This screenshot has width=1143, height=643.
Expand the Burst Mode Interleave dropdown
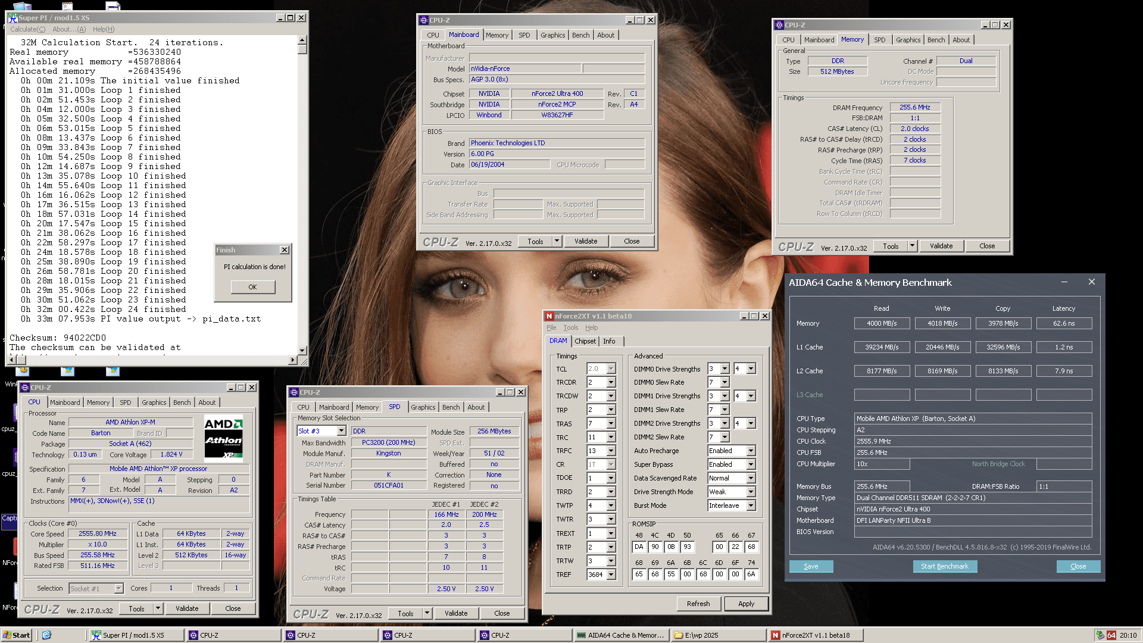pyautogui.click(x=751, y=506)
